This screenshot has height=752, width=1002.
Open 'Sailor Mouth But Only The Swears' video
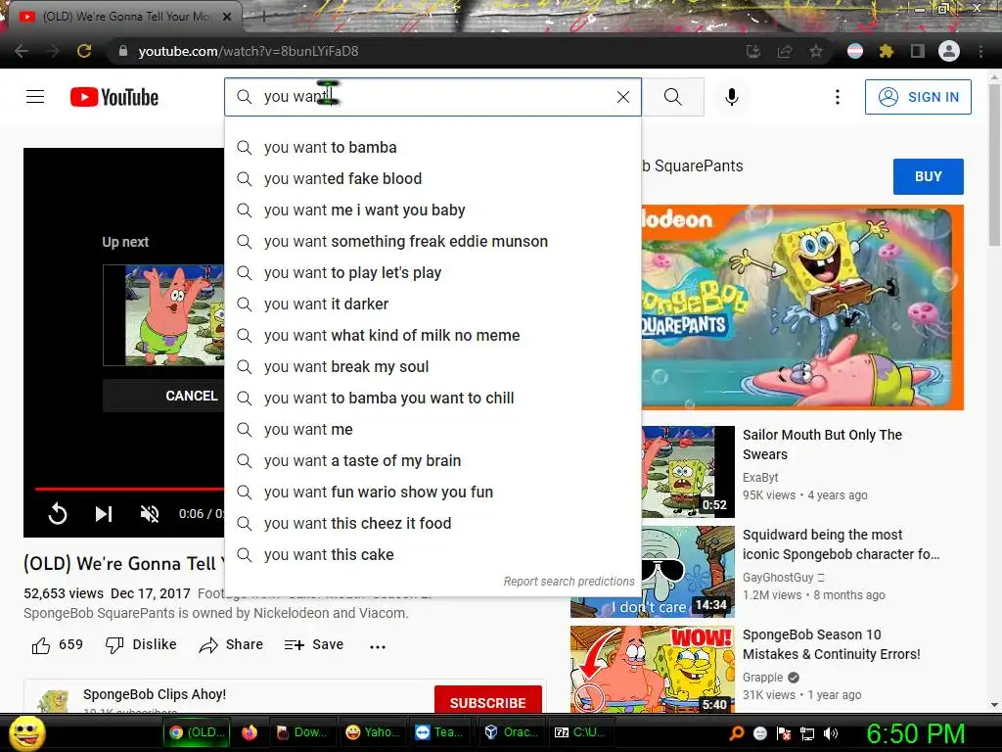(x=822, y=445)
